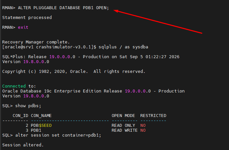Click the green 'Connected' word
This screenshot has height=150, width=229.
pos(14,86)
